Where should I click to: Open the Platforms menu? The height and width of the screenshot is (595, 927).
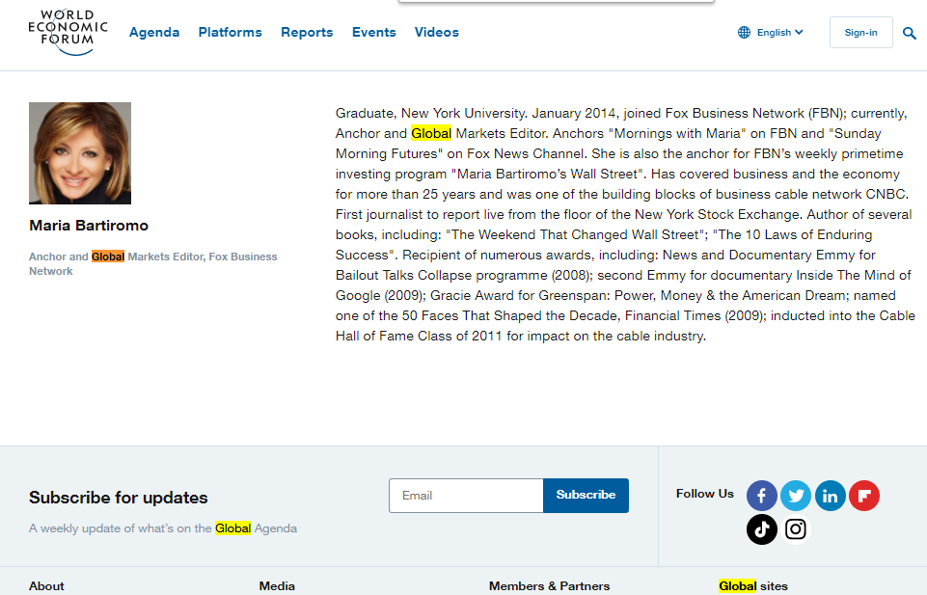(x=230, y=33)
